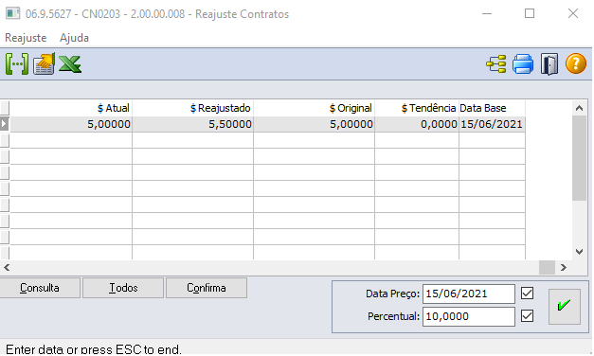This screenshot has height=356, width=594.
Task: Select the 5,00000 cell under $ Atual
Action: click(x=71, y=124)
